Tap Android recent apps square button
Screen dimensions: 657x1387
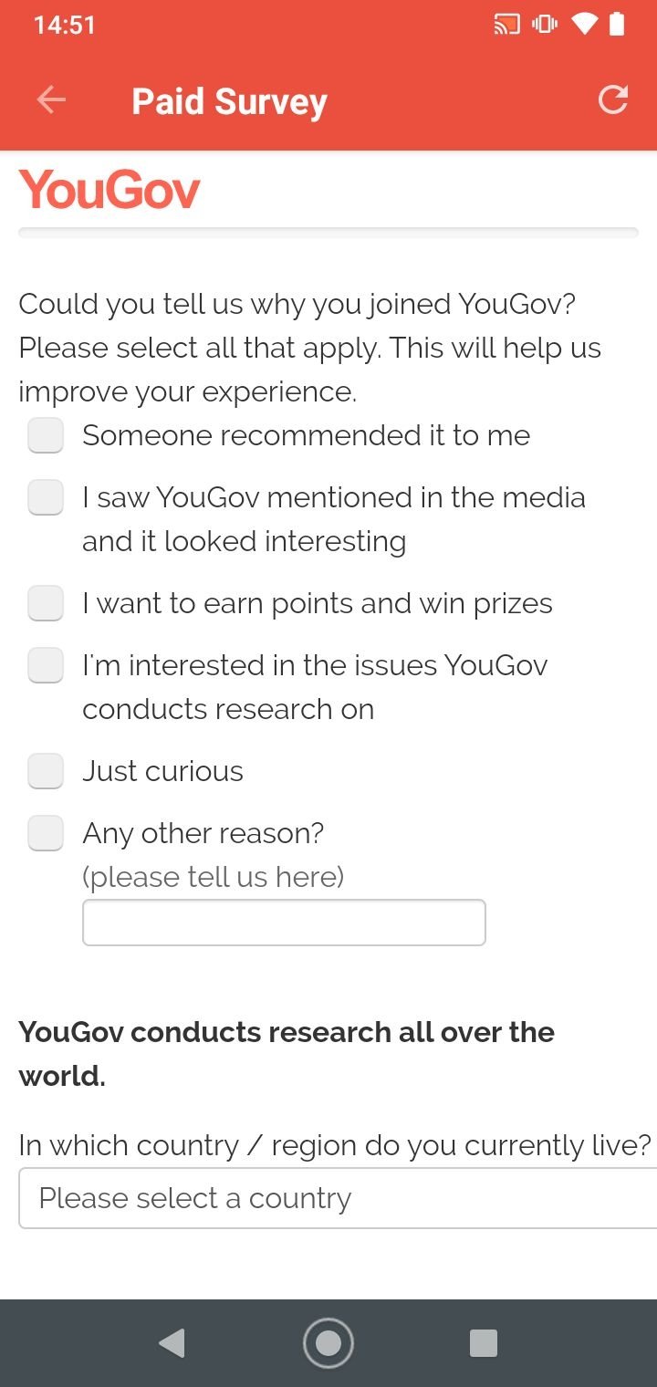point(483,1342)
